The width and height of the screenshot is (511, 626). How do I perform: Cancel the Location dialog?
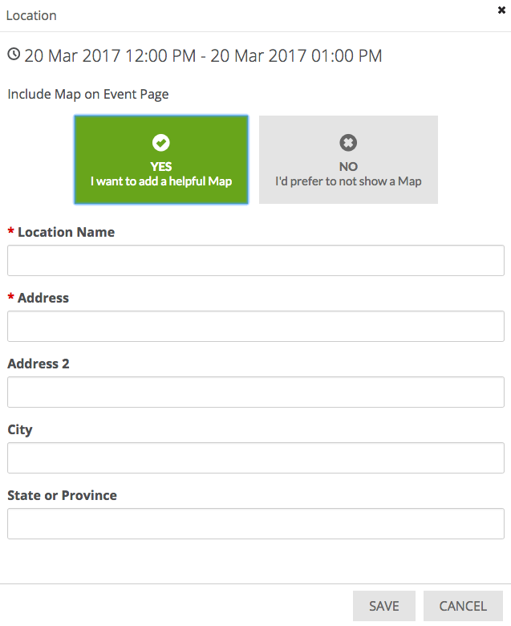tap(463, 606)
